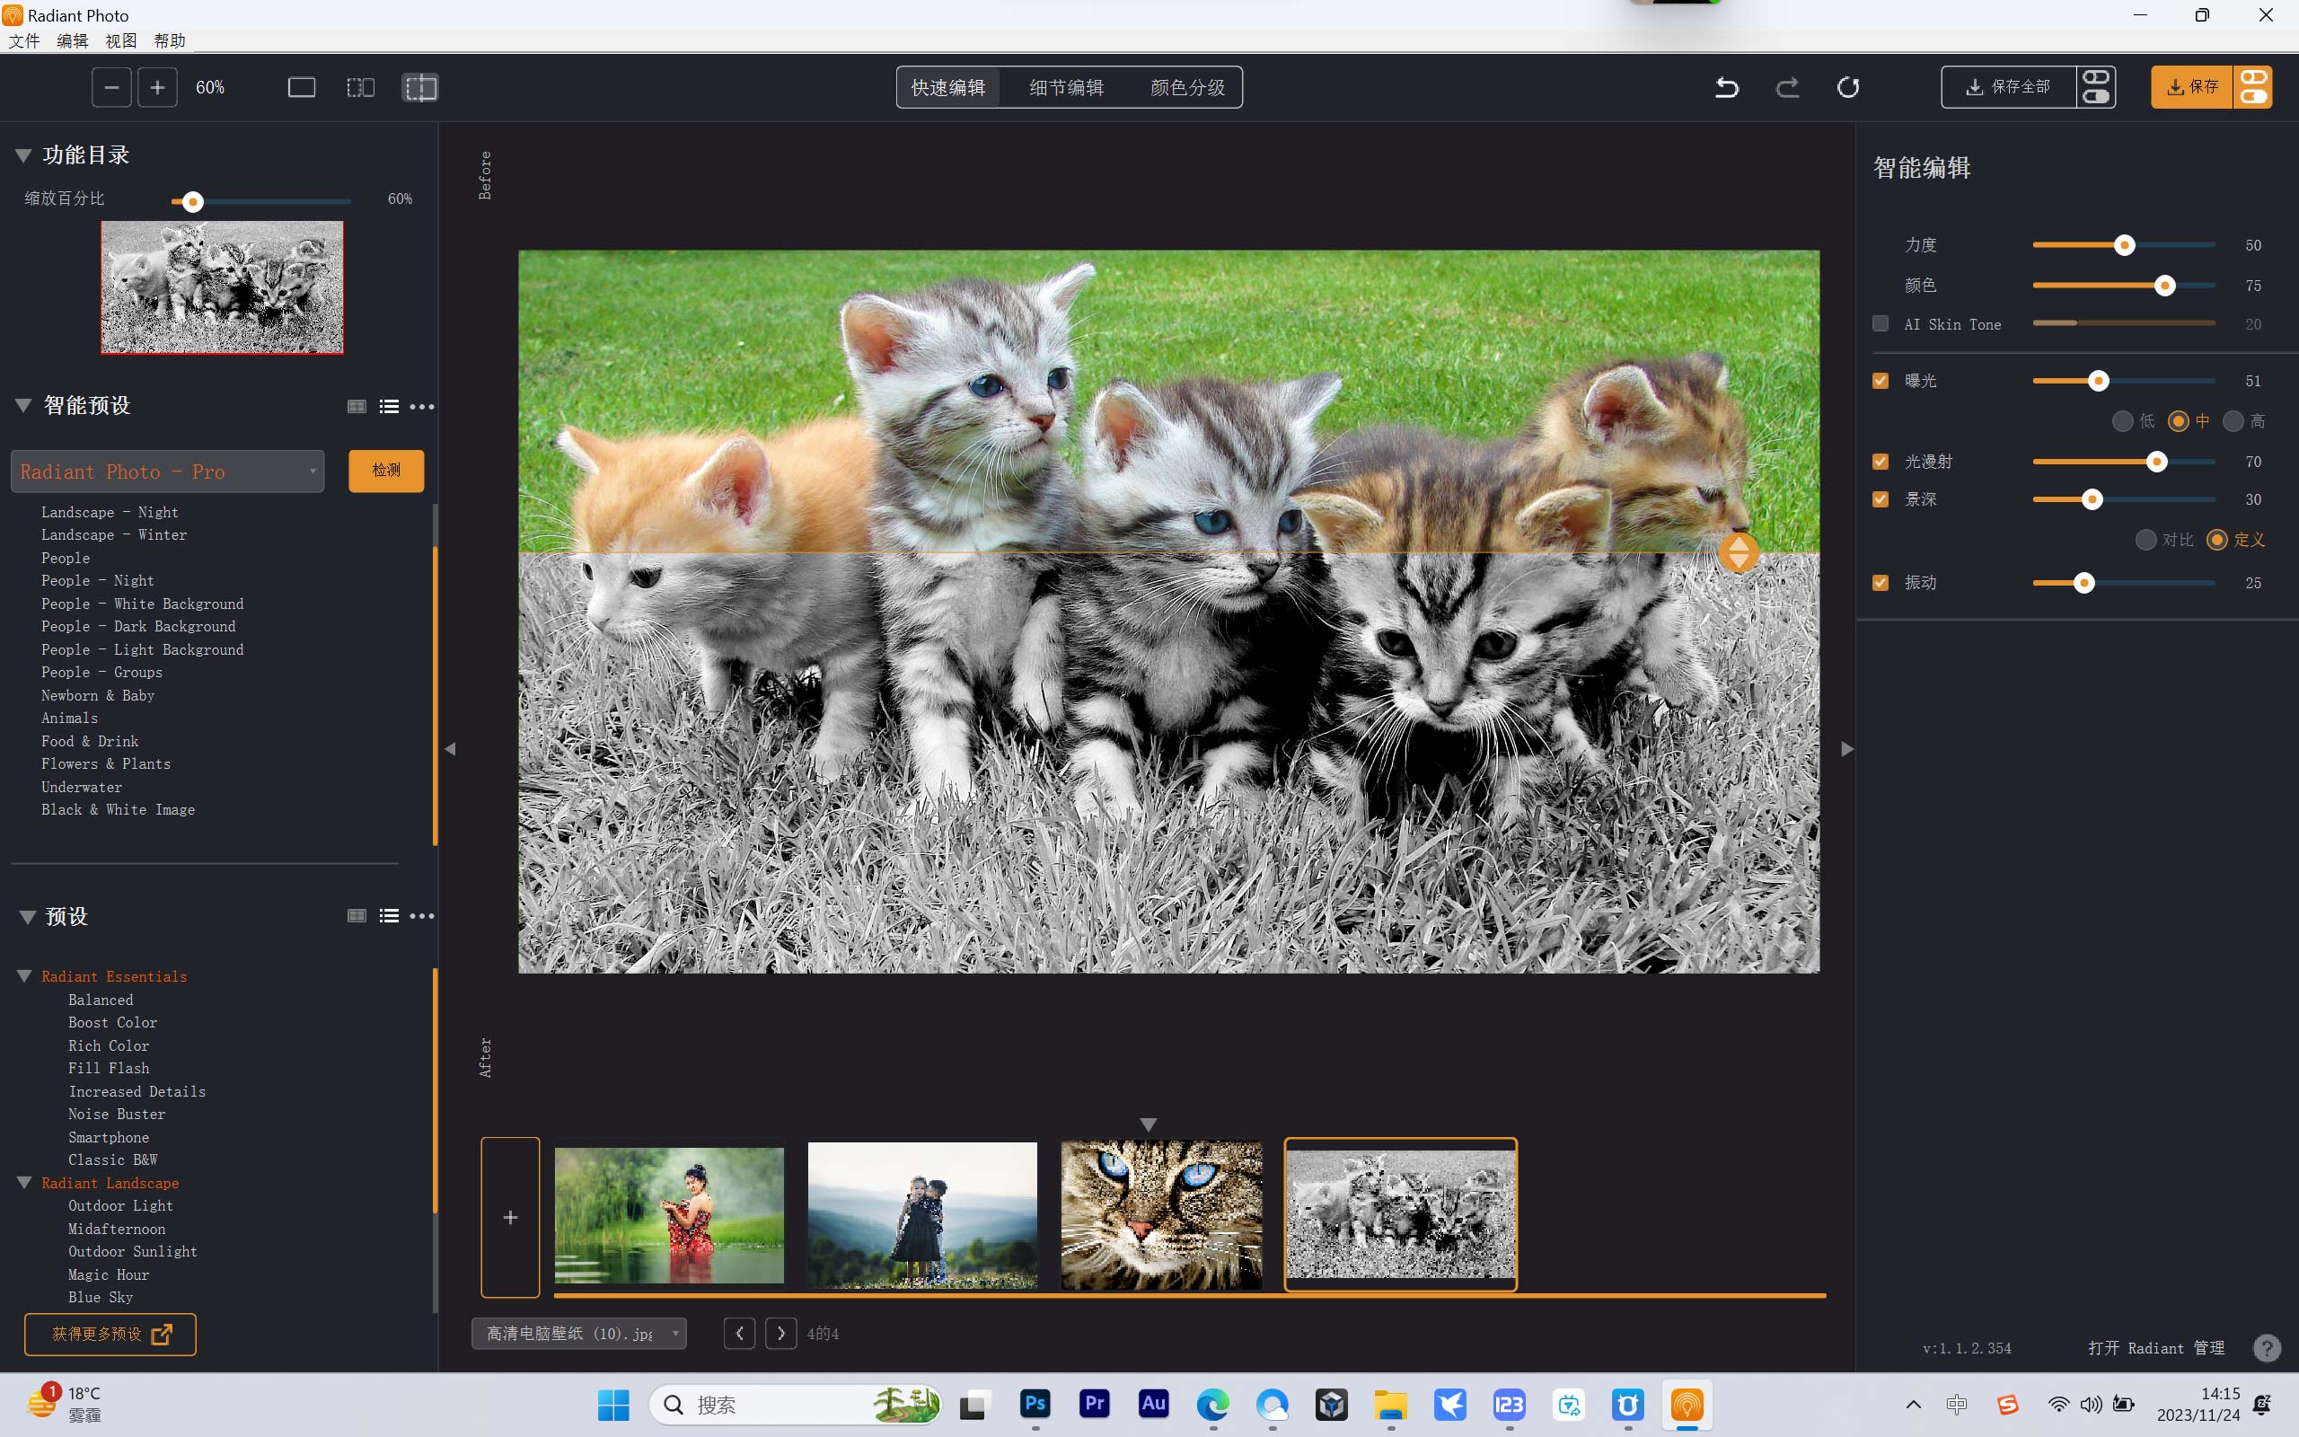Switch to single image view icon
2299x1437 pixels.
pos(301,87)
